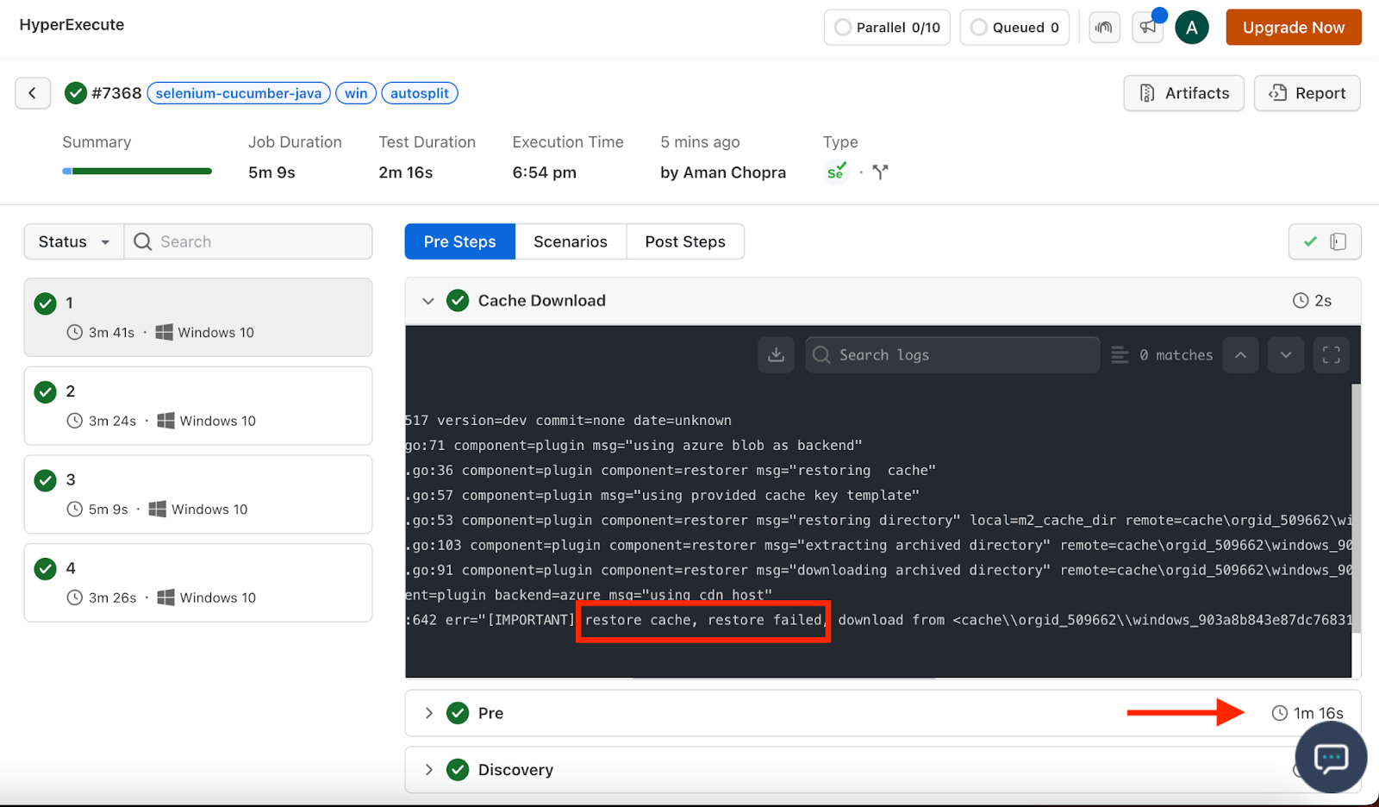Click the activity waveform icon near Parallel counter
The image size is (1379, 807).
pos(1104,27)
